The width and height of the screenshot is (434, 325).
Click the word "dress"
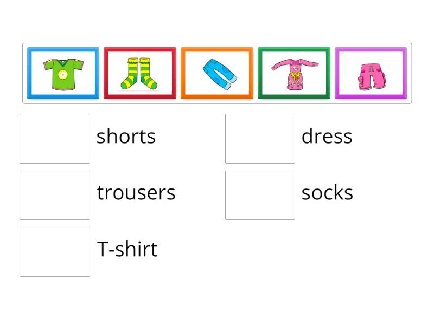coord(327,136)
